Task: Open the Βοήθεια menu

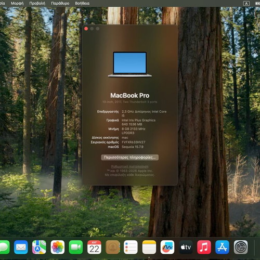Action: (82, 3)
